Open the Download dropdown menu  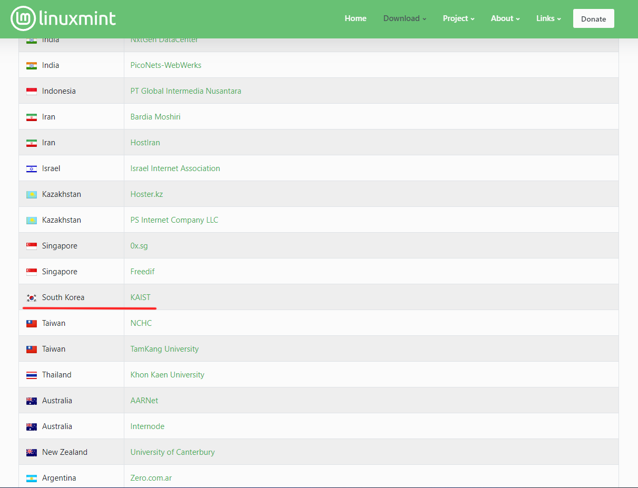405,18
